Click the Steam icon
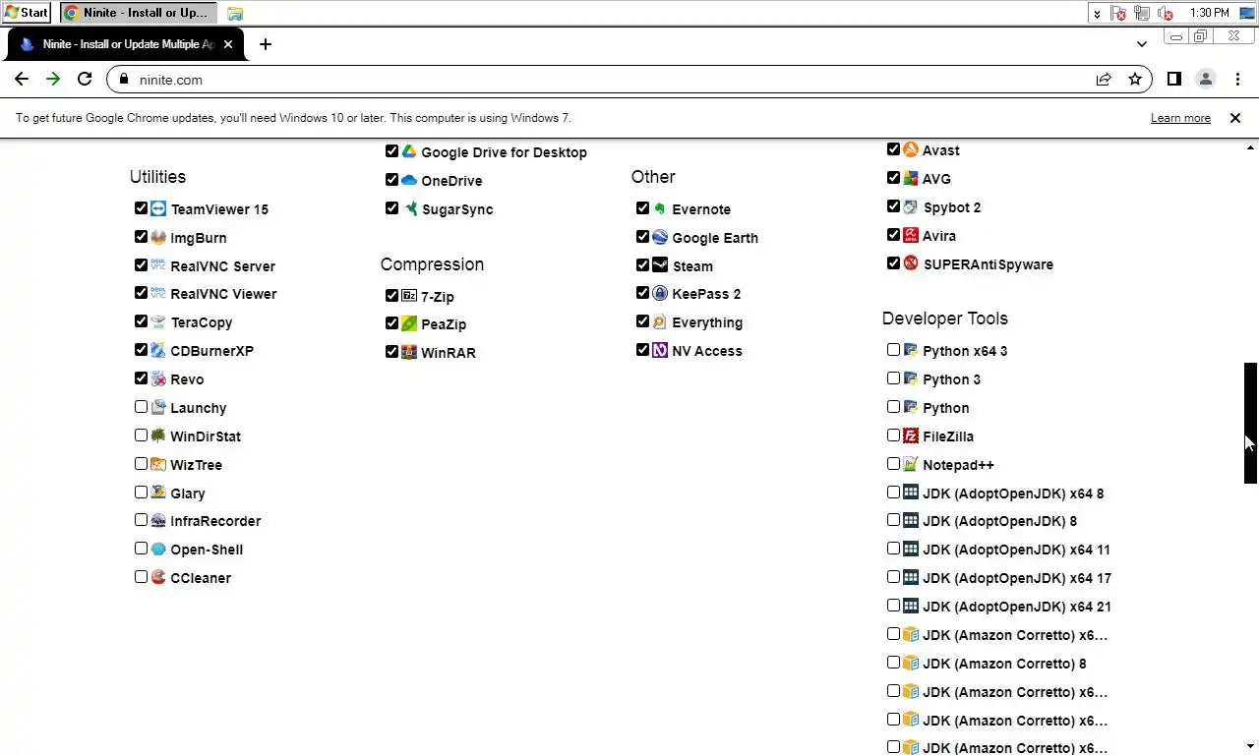Screen dimensions: 1259x755 pyautogui.click(x=660, y=265)
